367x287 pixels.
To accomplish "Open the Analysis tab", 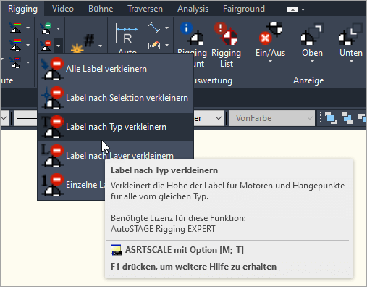I will coord(193,9).
